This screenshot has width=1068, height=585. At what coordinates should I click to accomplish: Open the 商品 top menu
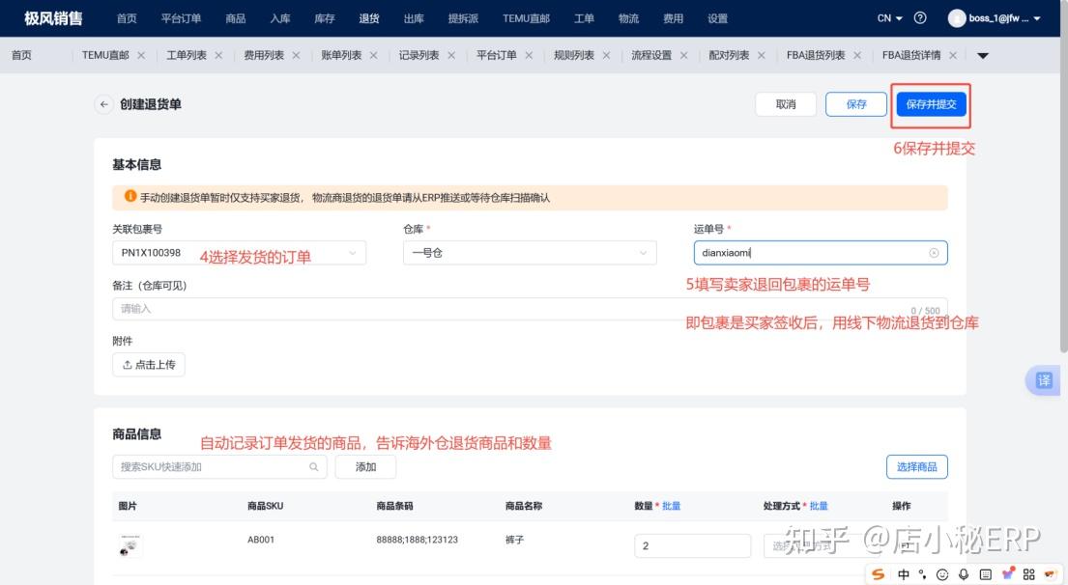[x=236, y=18]
